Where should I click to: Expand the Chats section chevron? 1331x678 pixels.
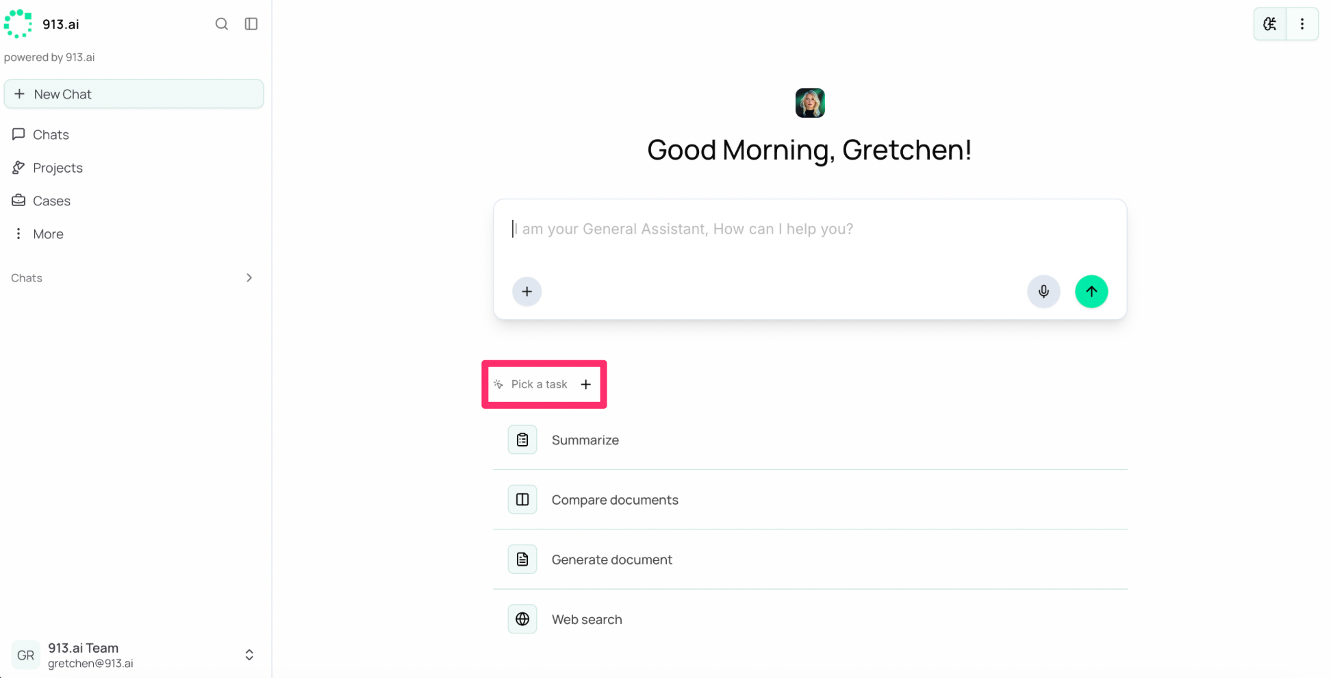pos(249,278)
